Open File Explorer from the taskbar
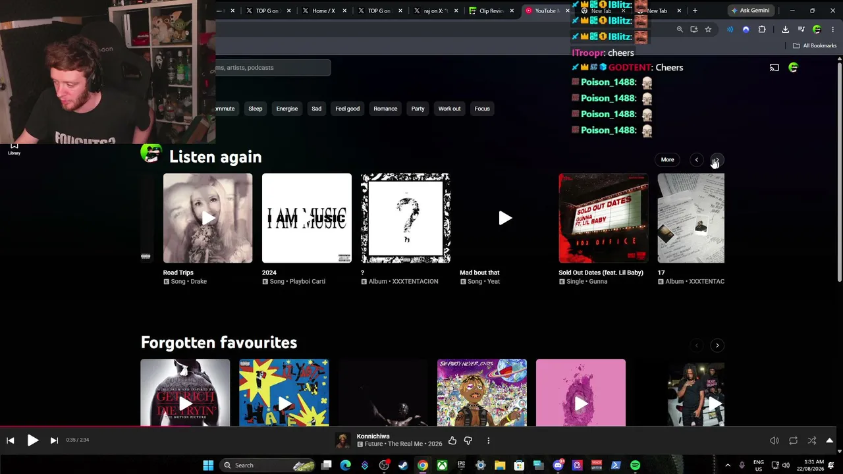Viewport: 843px width, 474px height. pos(500,465)
